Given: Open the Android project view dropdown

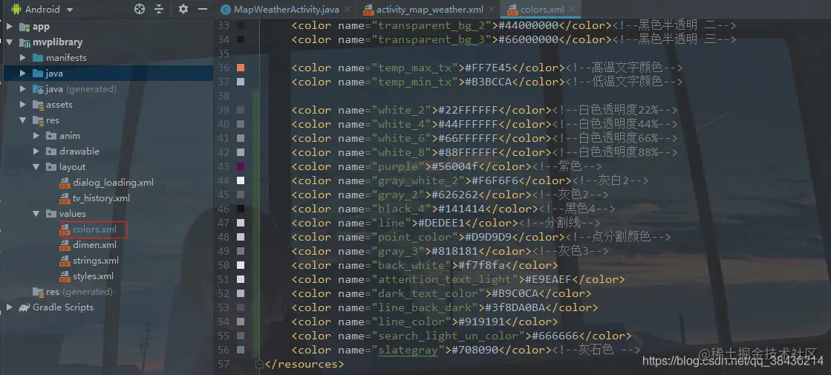Looking at the screenshot, I should tap(42, 9).
